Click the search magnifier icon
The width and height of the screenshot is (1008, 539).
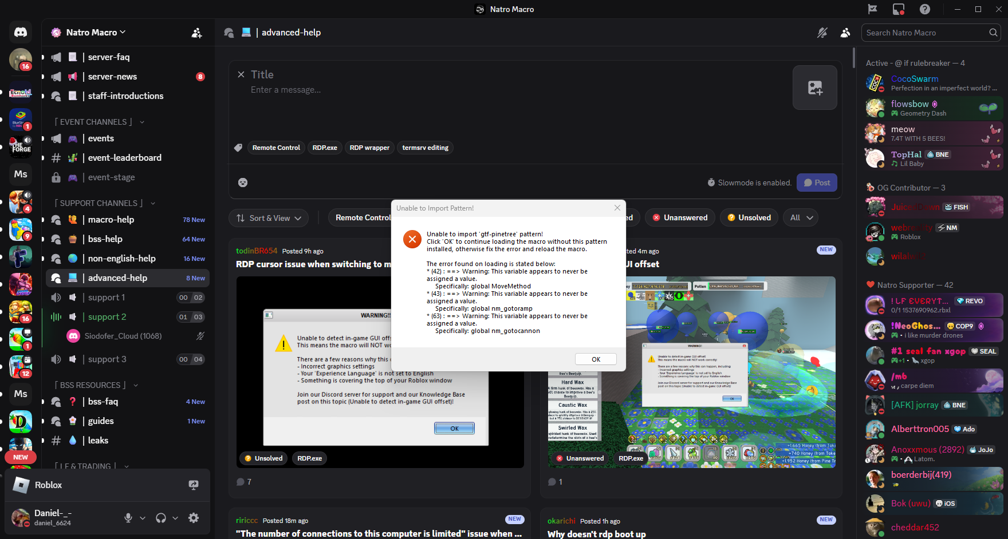[993, 33]
